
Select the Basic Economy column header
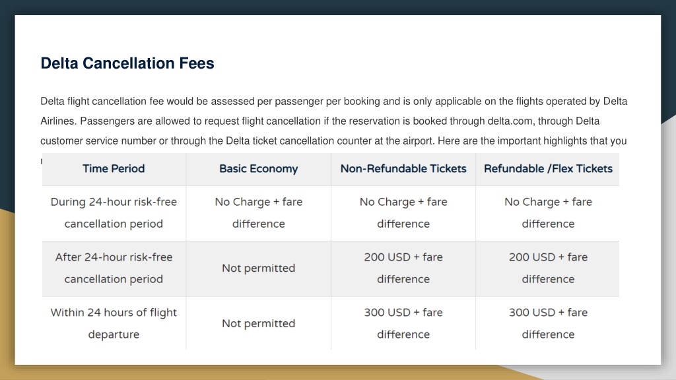coord(259,169)
